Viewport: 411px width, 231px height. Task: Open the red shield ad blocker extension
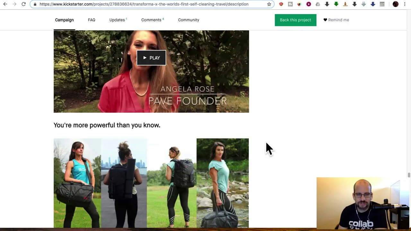(281, 4)
